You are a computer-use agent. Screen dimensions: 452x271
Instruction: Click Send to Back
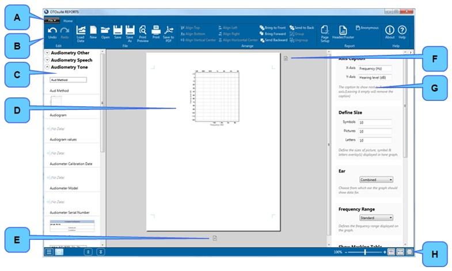(302, 28)
